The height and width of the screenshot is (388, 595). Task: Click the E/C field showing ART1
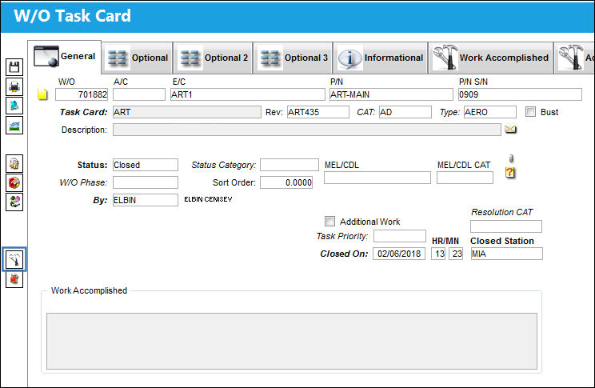pos(247,94)
